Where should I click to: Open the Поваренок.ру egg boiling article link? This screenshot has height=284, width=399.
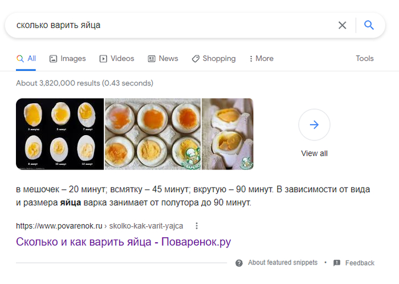point(123,242)
